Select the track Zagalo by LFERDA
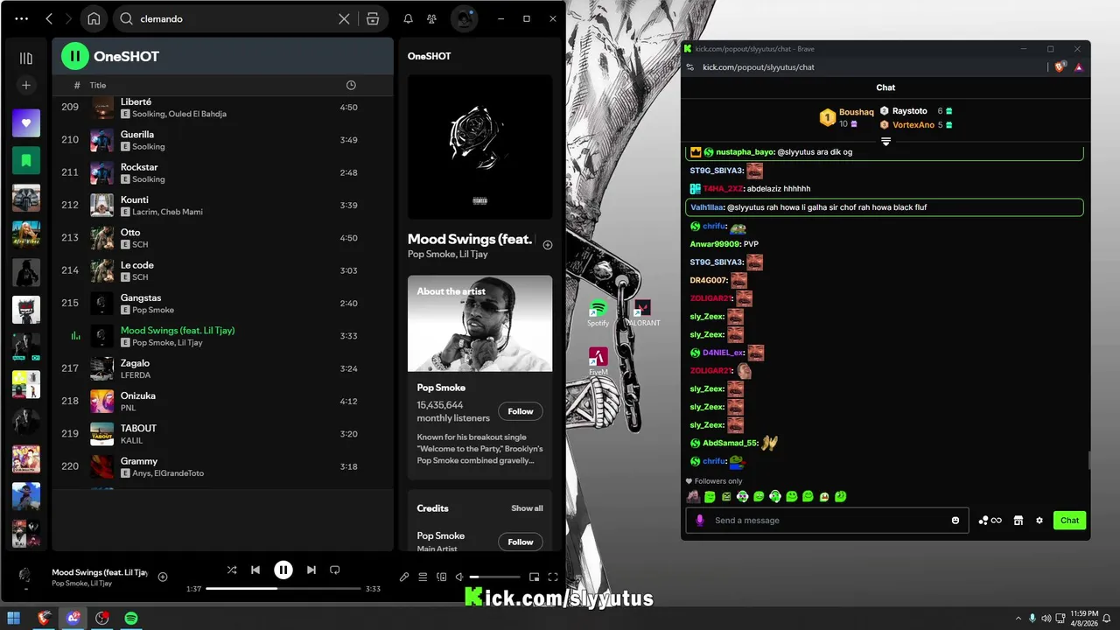The height and width of the screenshot is (630, 1120). point(222,368)
